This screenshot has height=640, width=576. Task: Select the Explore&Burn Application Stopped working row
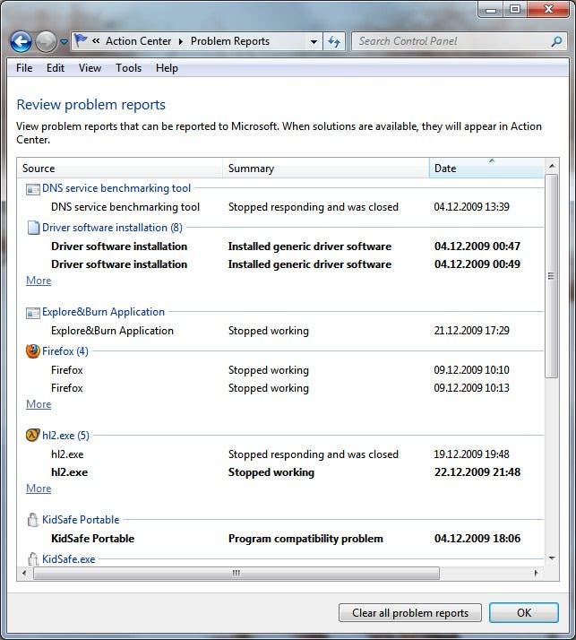(280, 331)
